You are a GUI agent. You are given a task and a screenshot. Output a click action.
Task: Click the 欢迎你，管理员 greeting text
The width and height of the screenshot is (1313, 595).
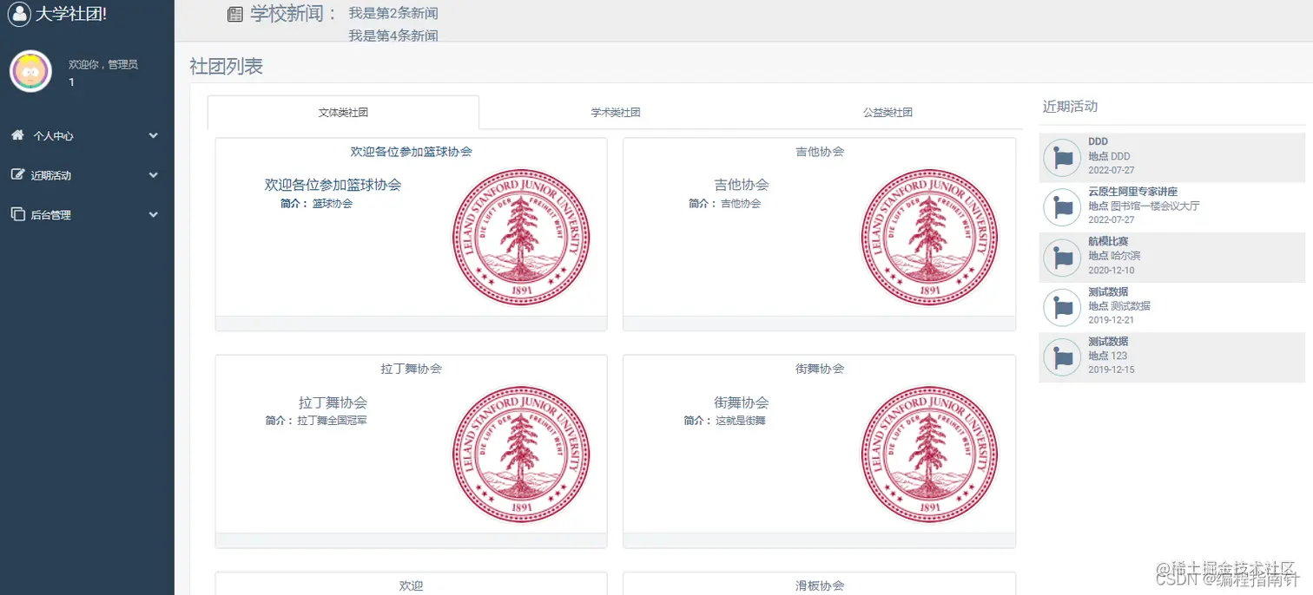click(x=103, y=64)
